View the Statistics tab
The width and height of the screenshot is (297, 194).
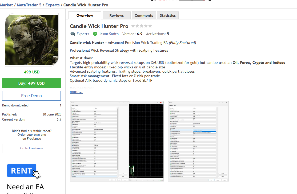168,15
